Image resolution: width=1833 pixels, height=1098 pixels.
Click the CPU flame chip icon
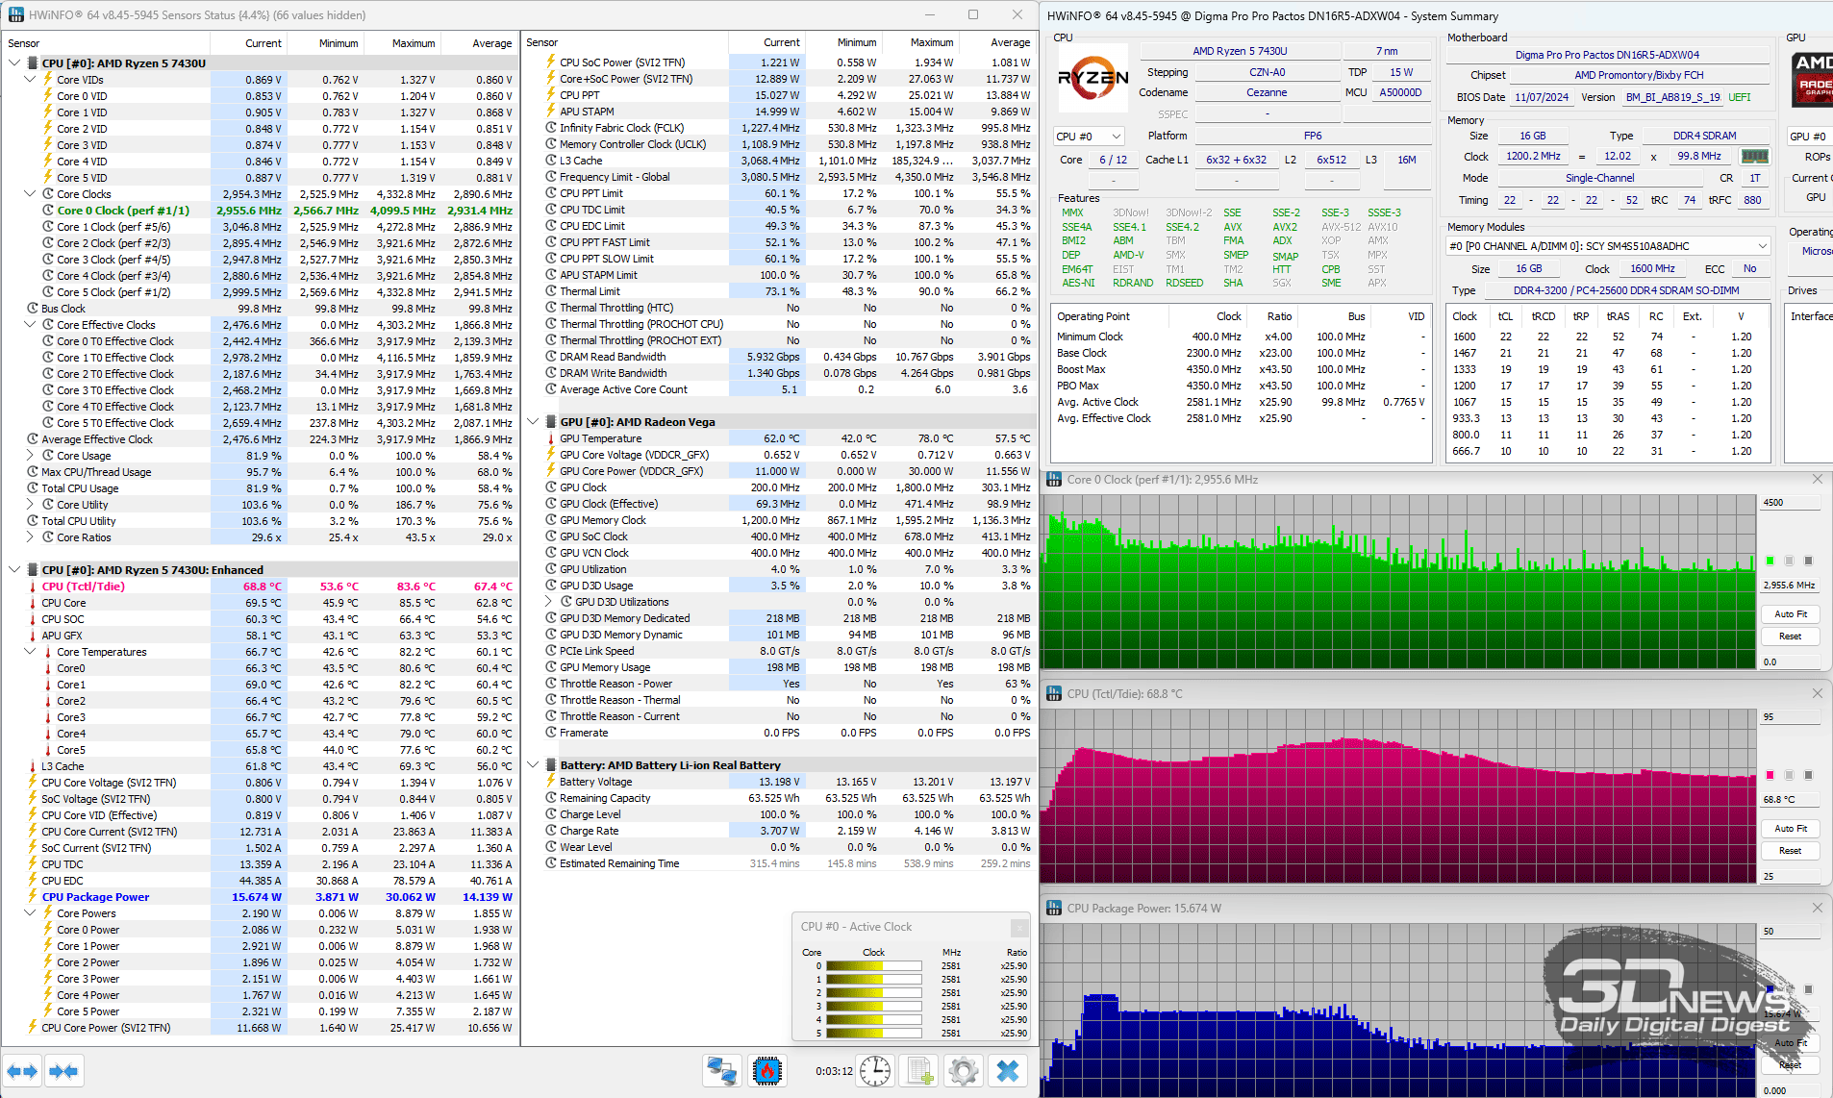(767, 1070)
